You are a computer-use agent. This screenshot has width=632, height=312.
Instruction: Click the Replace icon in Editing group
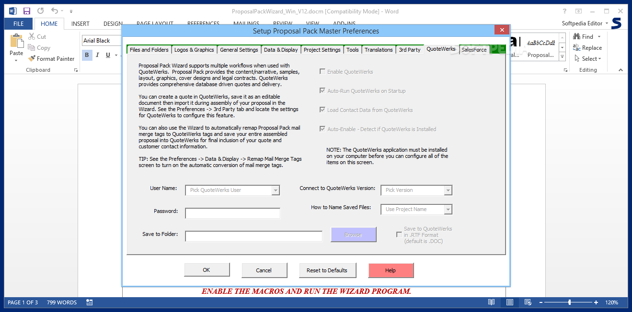577,47
